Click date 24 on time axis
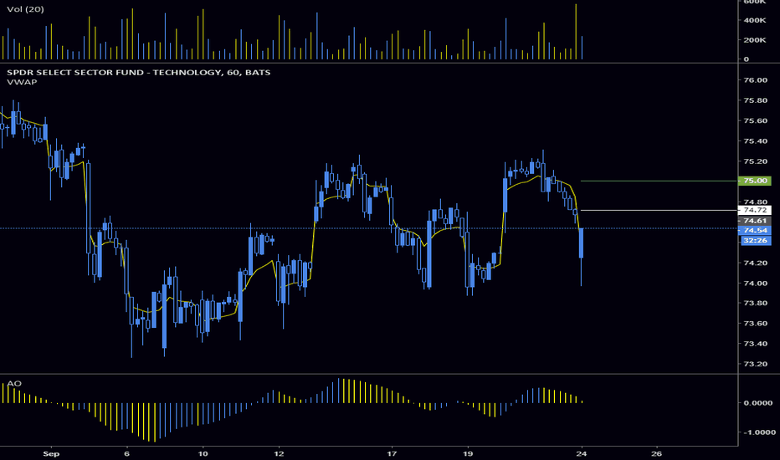 (x=582, y=453)
